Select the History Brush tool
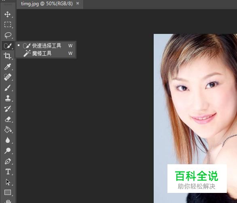The image size is (237, 203). (x=8, y=109)
